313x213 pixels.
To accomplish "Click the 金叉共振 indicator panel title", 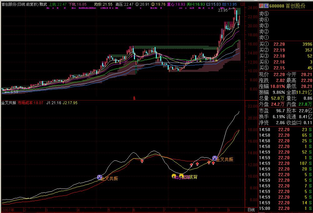I will pos(8,103).
